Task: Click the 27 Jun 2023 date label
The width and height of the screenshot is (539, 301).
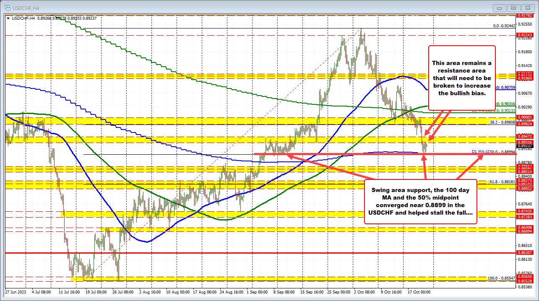Action: coord(16,292)
